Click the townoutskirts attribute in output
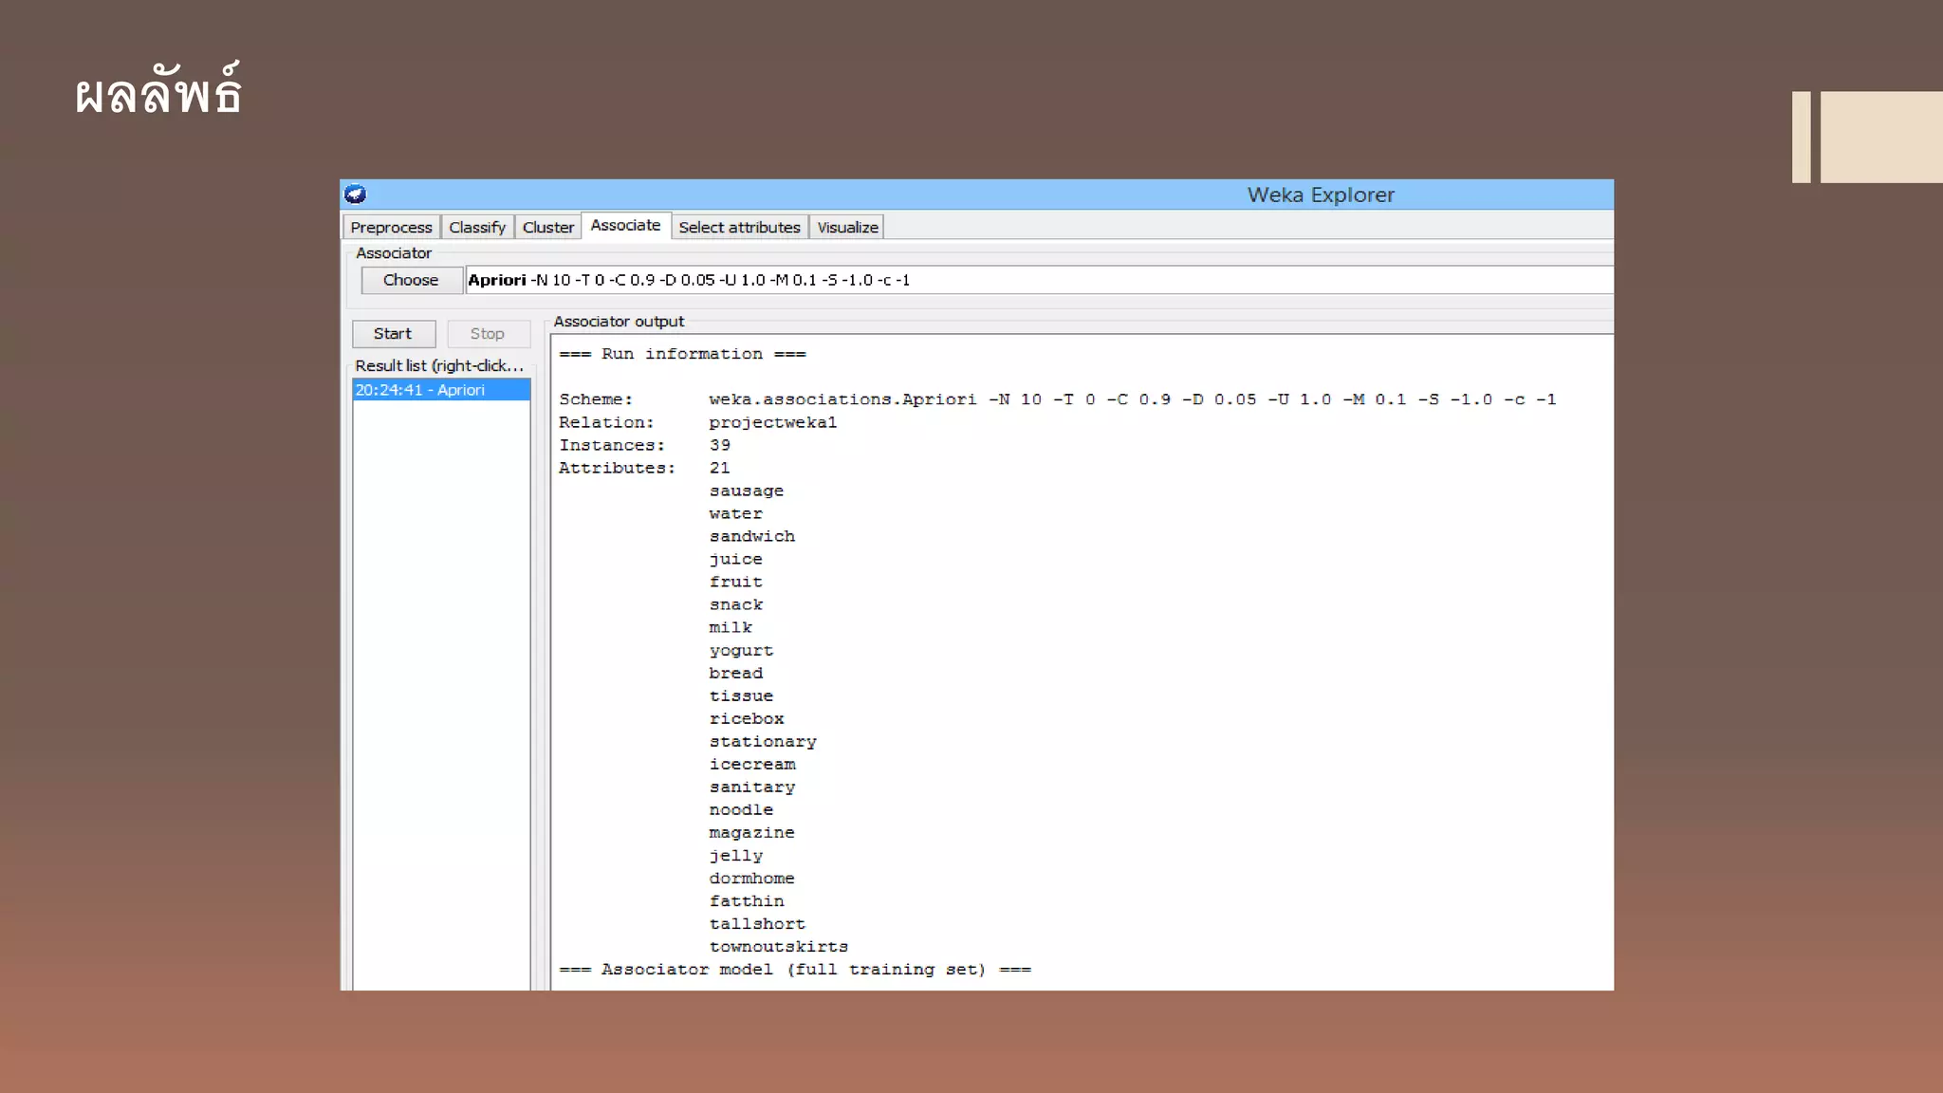The height and width of the screenshot is (1093, 1943). (778, 947)
